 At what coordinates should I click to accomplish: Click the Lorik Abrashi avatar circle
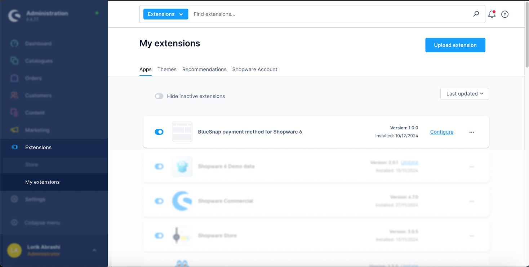click(14, 250)
